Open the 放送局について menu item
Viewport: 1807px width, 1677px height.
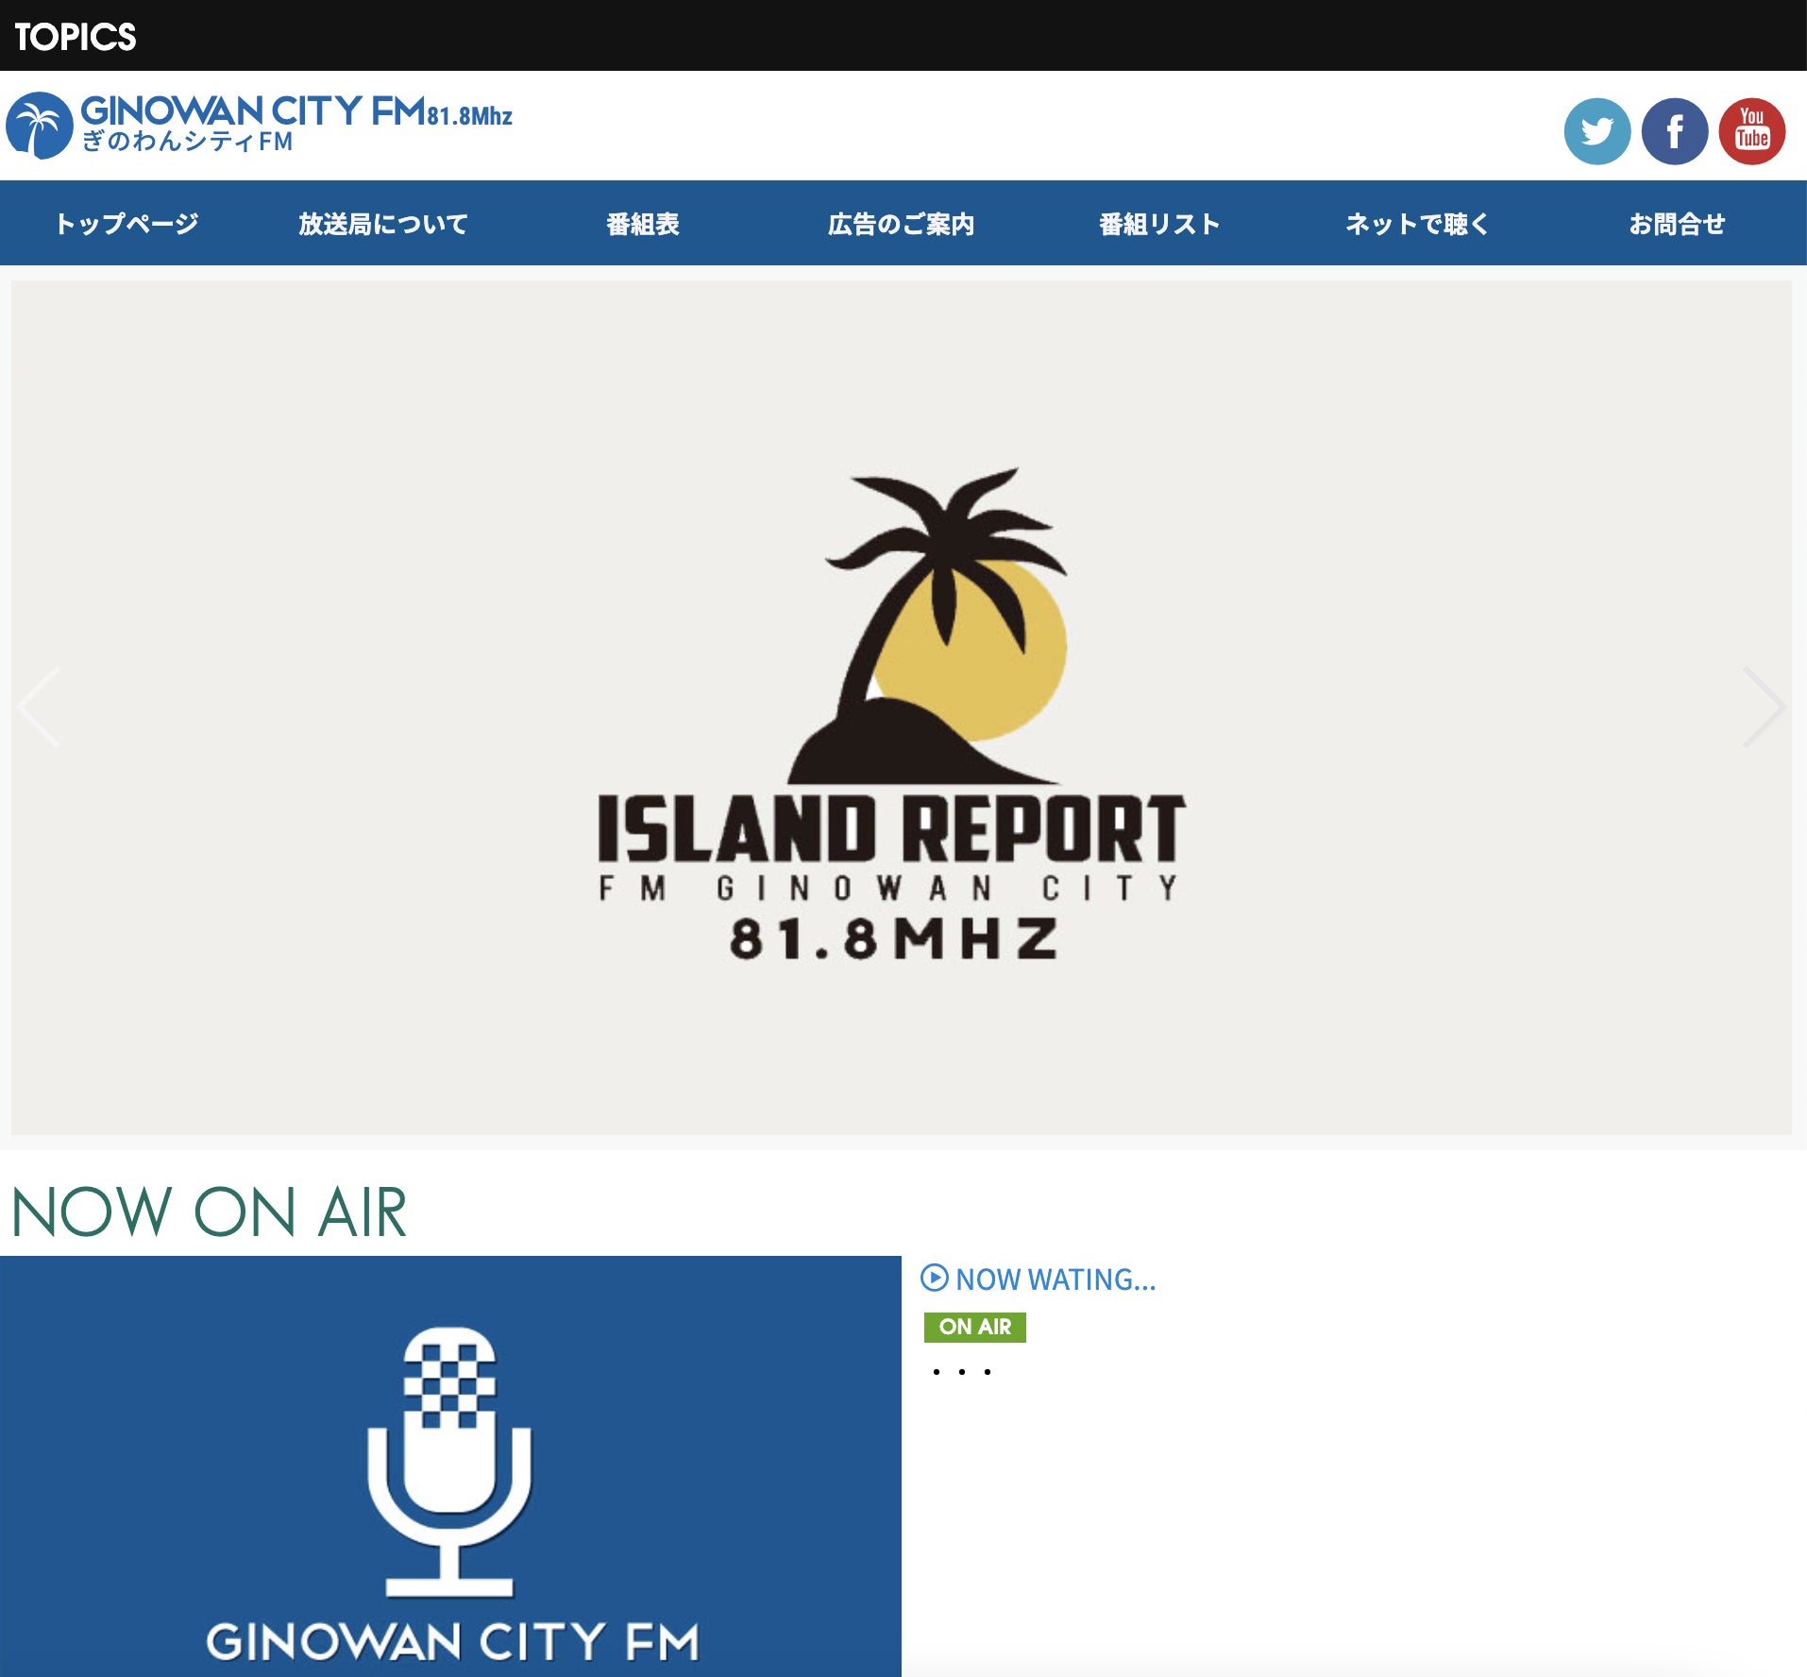click(x=383, y=224)
